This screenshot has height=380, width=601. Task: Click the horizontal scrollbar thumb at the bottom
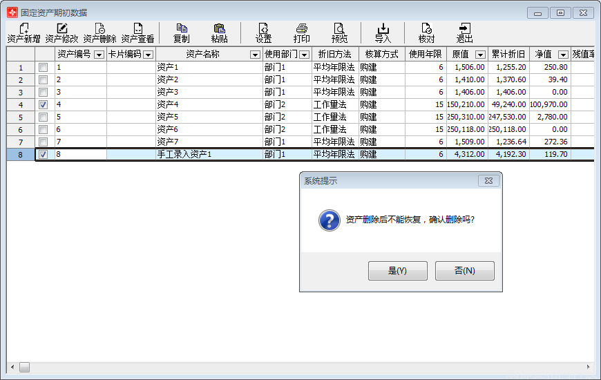click(x=24, y=368)
